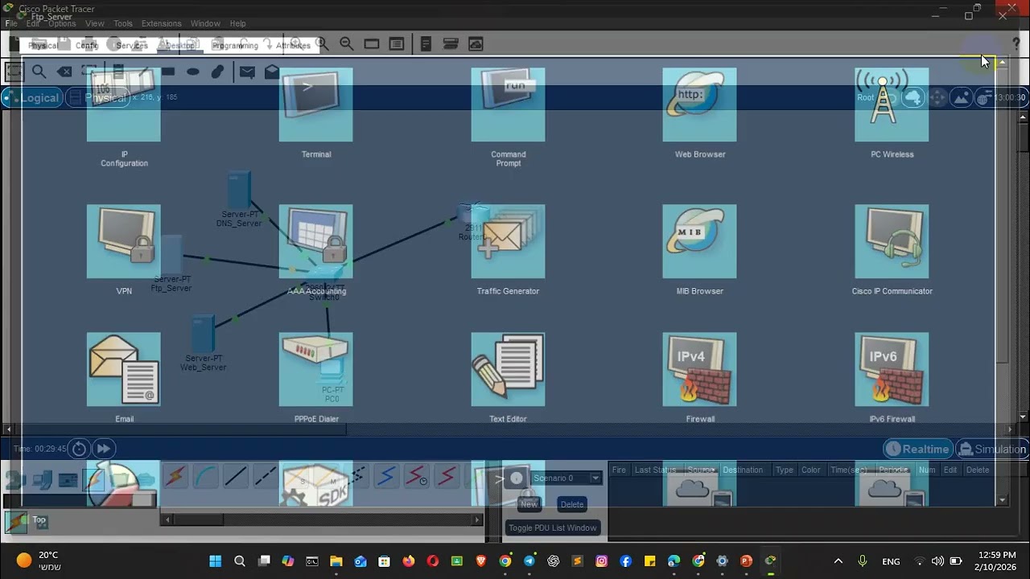Viewport: 1030px width, 579px height.
Task: Switch to Physical workspace view
Action: [97, 97]
